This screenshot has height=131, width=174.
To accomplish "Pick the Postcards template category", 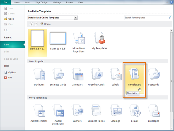I will (x=153, y=77).
